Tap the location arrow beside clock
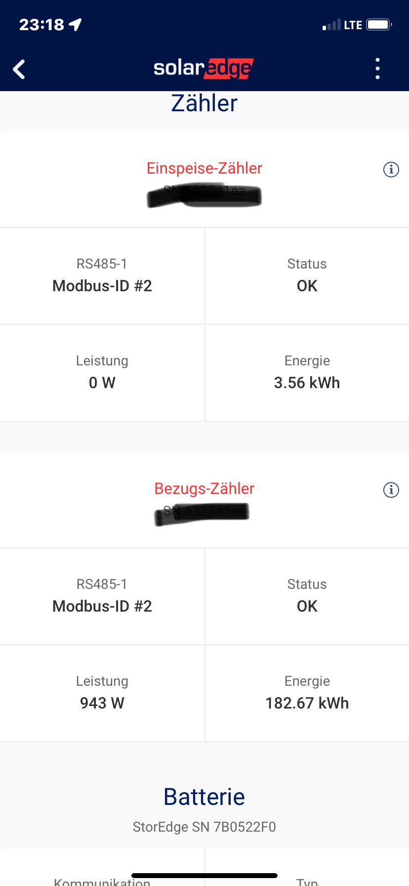The width and height of the screenshot is (409, 886). [x=75, y=24]
